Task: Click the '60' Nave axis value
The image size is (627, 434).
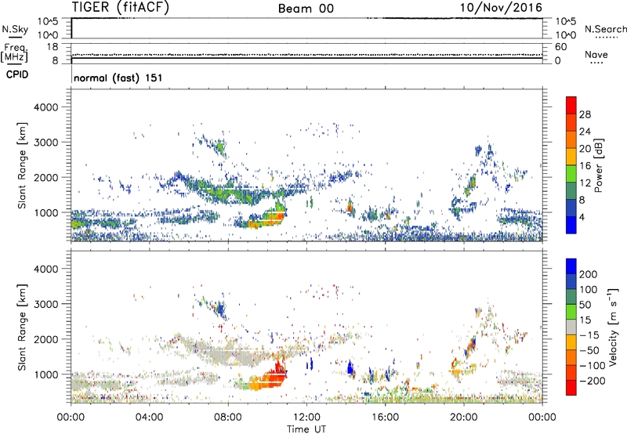Action: point(560,47)
